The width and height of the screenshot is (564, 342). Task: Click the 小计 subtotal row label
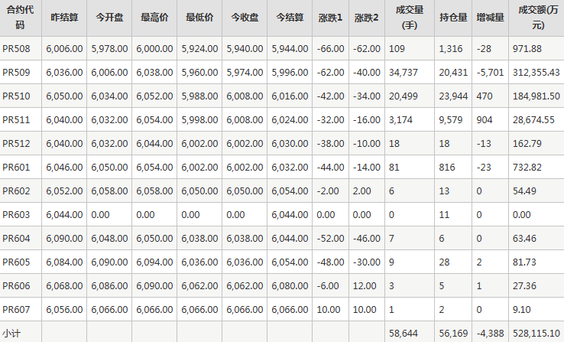point(11,334)
